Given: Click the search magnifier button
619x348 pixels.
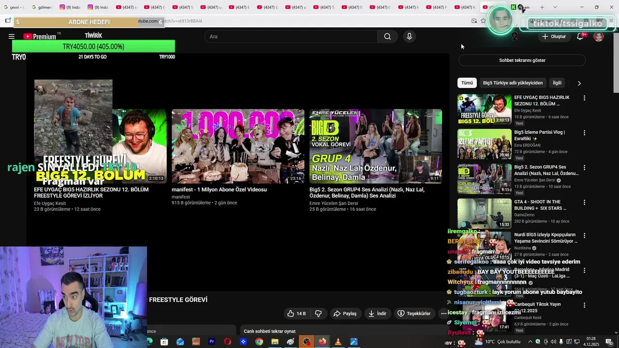Looking at the screenshot, I should click(387, 36).
